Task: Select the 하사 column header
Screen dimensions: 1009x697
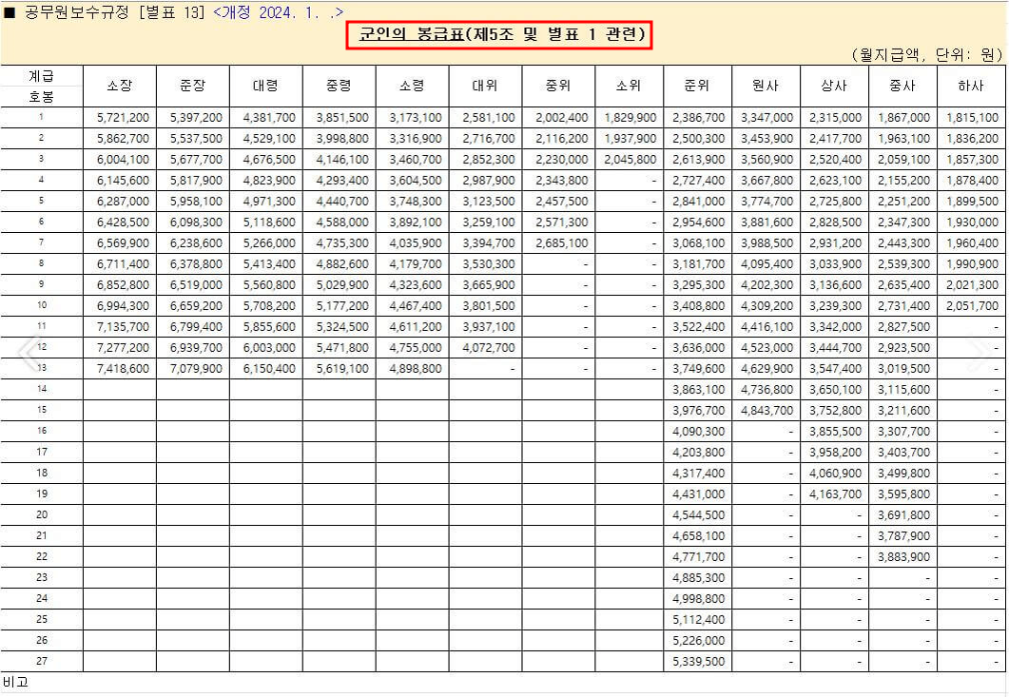Action: 971,86
